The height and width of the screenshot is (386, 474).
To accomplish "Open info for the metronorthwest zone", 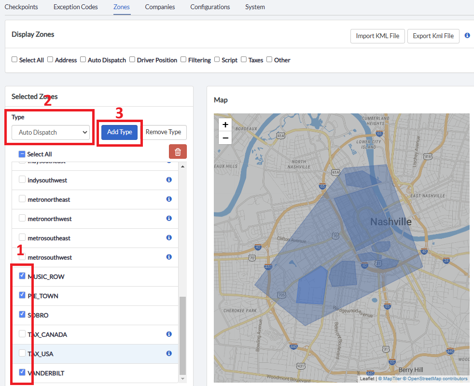I will click(169, 218).
